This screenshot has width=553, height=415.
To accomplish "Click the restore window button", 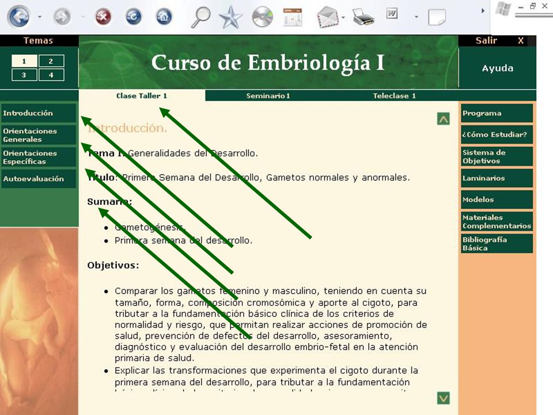I will point(532,6).
